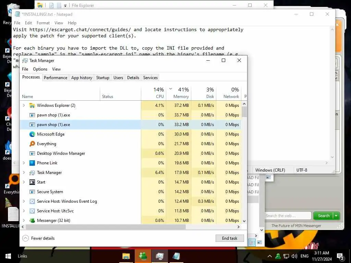Viewport: 351px width, 263px height.
Task: Open the Users tab
Action: (118, 78)
